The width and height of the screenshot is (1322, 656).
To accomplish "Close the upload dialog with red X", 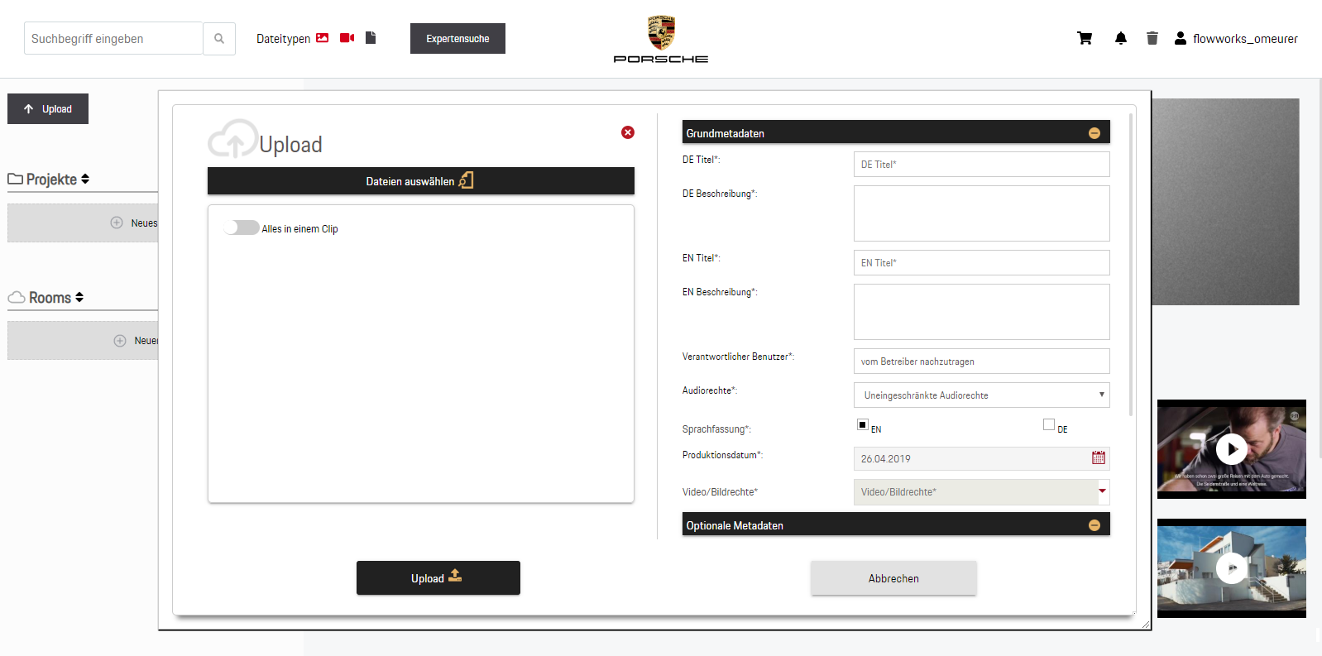I will pos(628,132).
